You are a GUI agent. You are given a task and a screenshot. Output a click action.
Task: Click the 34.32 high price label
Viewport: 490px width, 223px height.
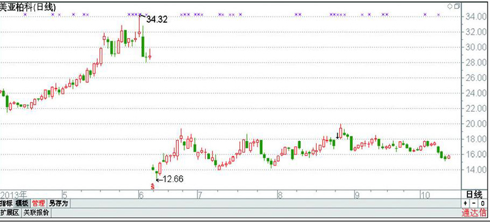pyautogui.click(x=157, y=20)
